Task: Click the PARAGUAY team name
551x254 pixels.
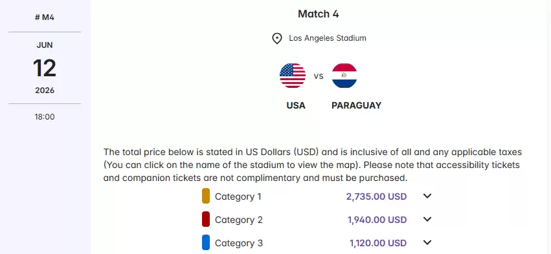Action: (356, 105)
